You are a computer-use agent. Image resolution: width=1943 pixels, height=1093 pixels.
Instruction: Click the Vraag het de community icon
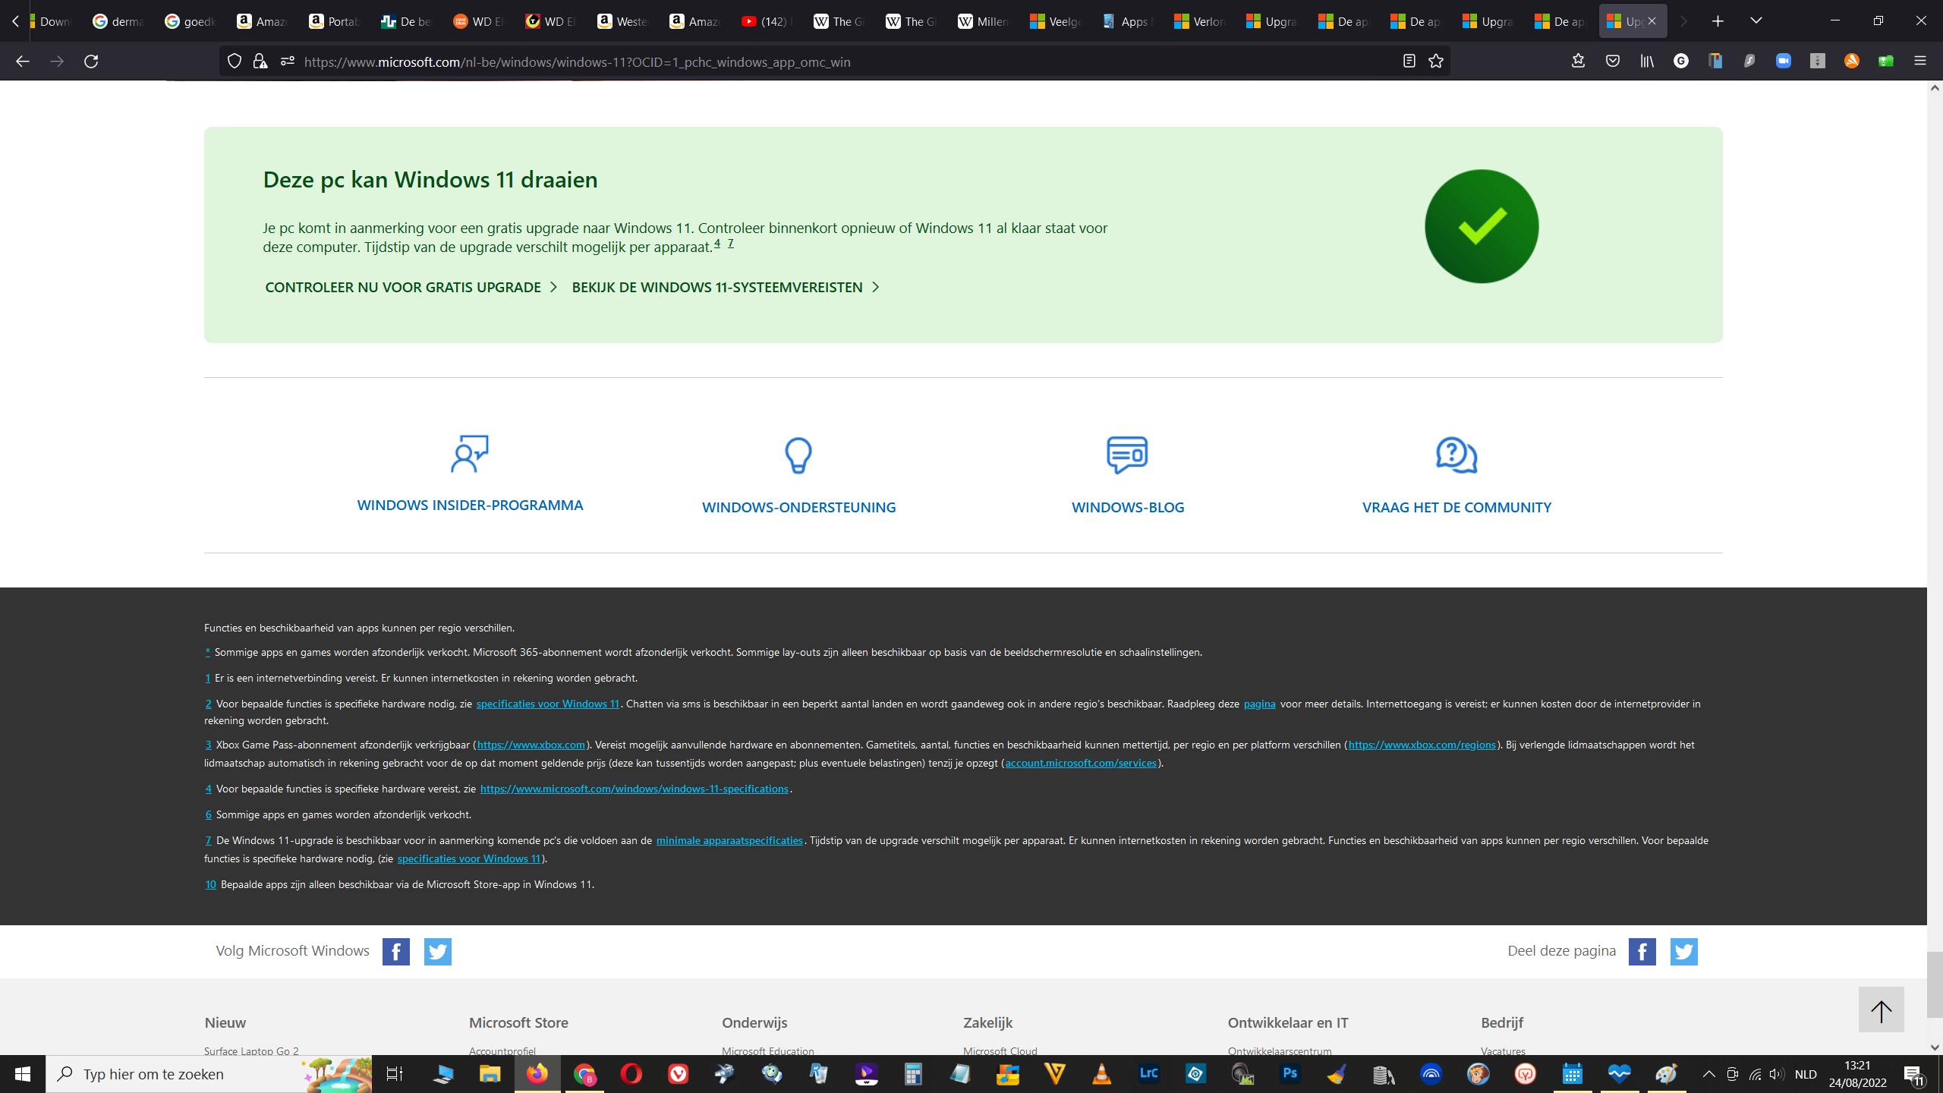tap(1456, 455)
